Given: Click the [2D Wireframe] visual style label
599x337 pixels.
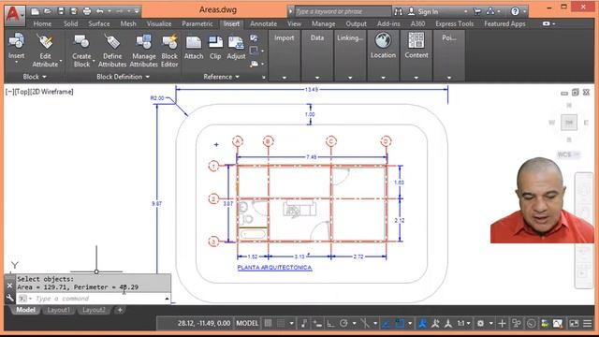Looking at the screenshot, I should pos(51,92).
